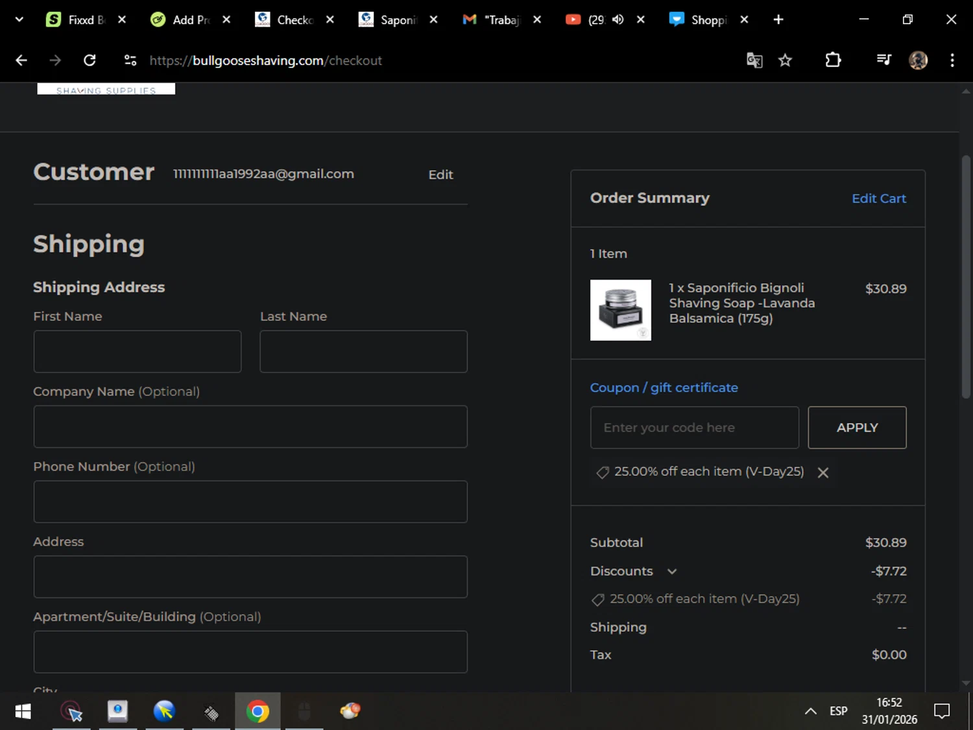Mute the YouTube tab's audio icon
Image resolution: width=973 pixels, height=730 pixels.
pyautogui.click(x=618, y=19)
